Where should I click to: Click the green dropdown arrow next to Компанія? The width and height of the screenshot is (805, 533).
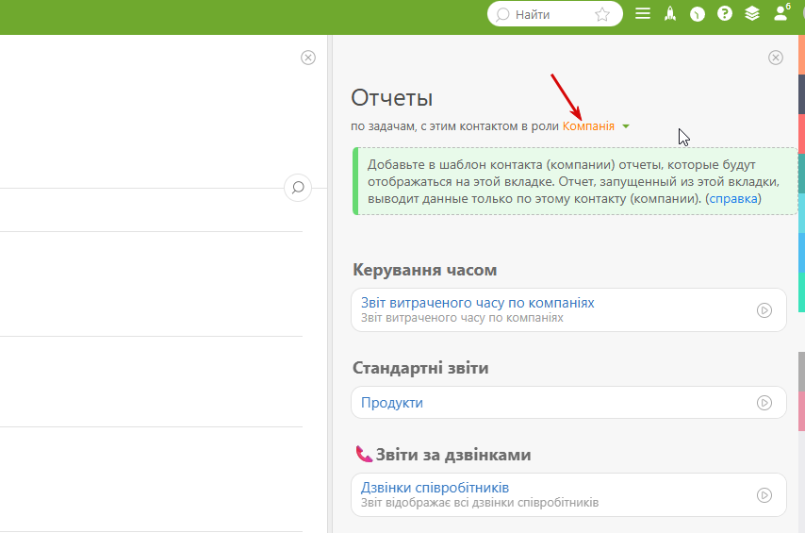click(626, 126)
